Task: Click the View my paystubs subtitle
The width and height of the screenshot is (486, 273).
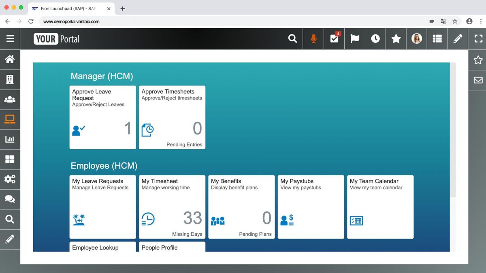Action: point(301,188)
